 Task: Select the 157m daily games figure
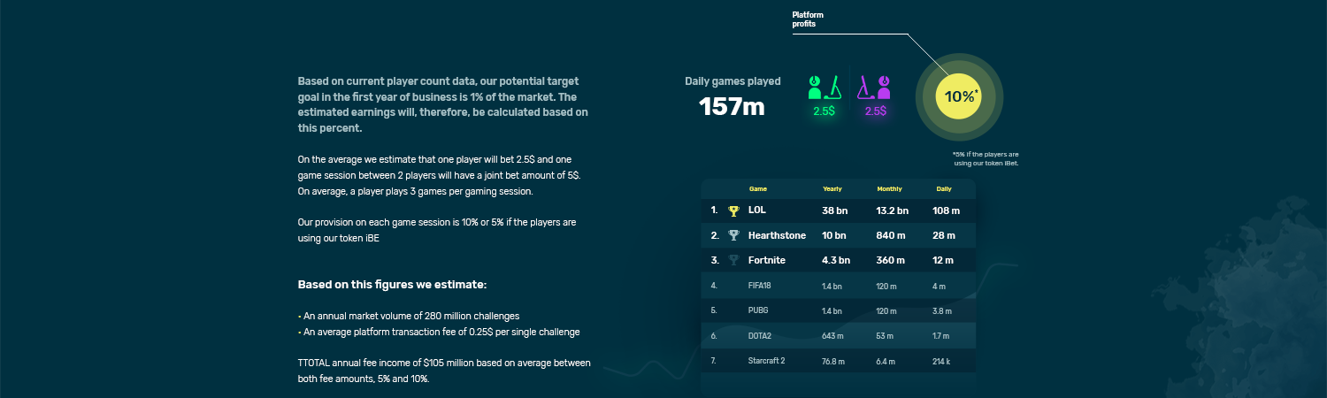coord(732,107)
